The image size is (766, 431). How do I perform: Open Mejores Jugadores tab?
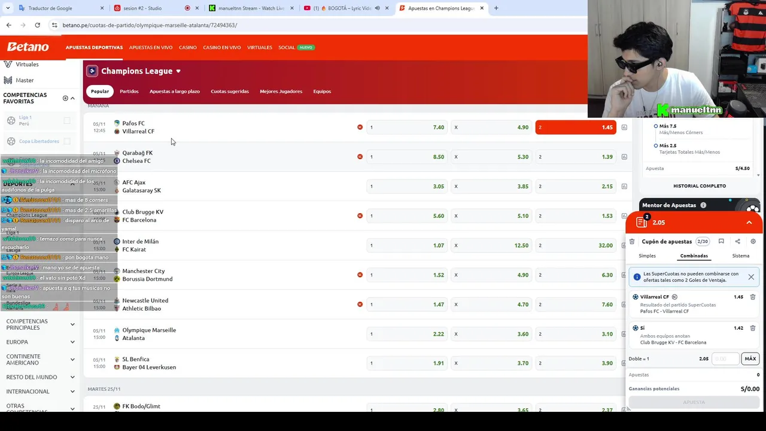click(x=281, y=92)
